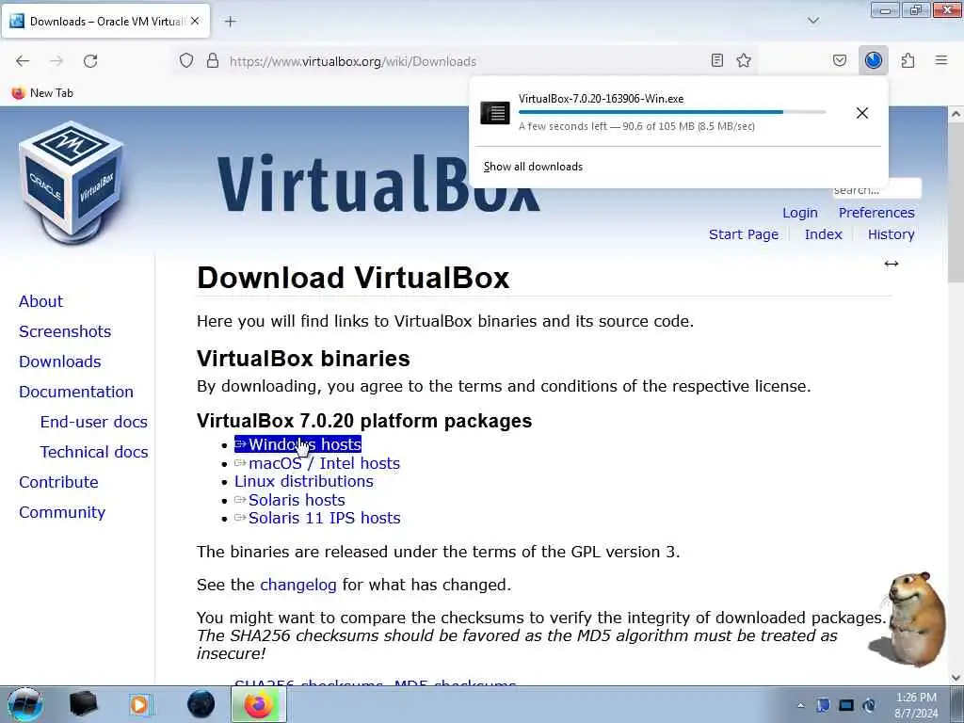Click the scrollbar up arrow
This screenshot has height=723, width=964.
956,114
